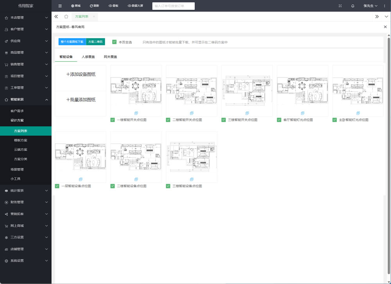Open 一楼智能开关点位图 thumbnail
This screenshot has height=284, width=391.
pyautogui.click(x=136, y=90)
